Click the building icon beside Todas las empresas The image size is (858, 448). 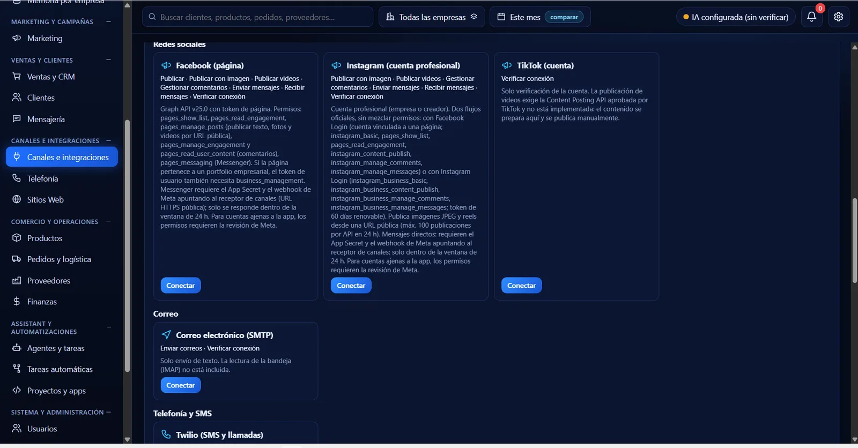coord(390,17)
